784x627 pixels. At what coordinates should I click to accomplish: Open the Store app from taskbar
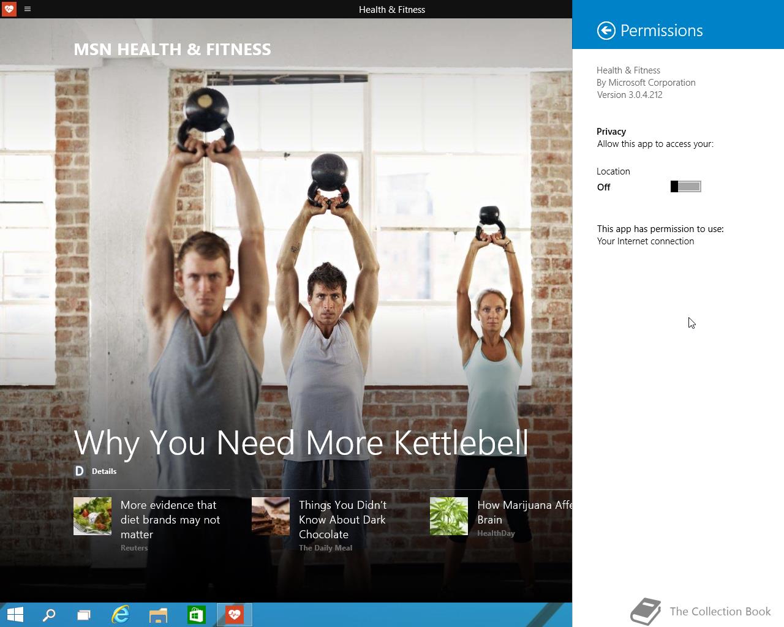[196, 615]
